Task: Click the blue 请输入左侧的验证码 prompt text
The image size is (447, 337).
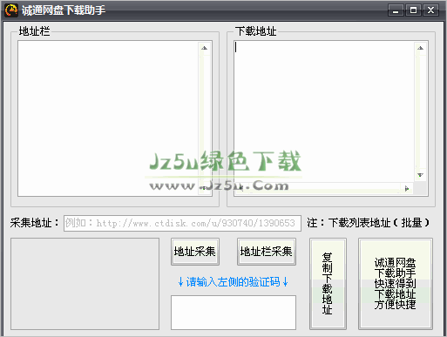Action: pyautogui.click(x=233, y=282)
